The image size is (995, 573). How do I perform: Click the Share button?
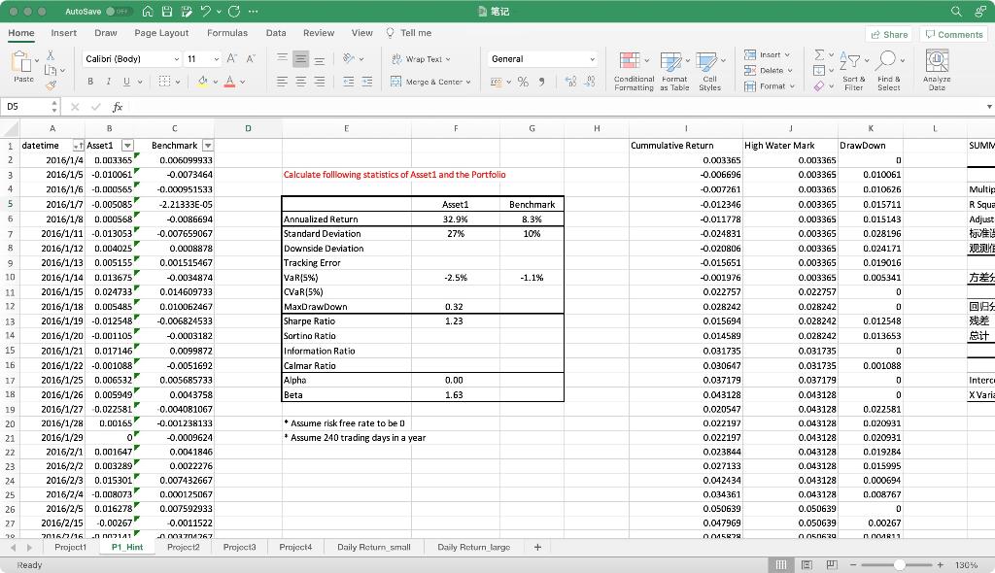click(888, 33)
